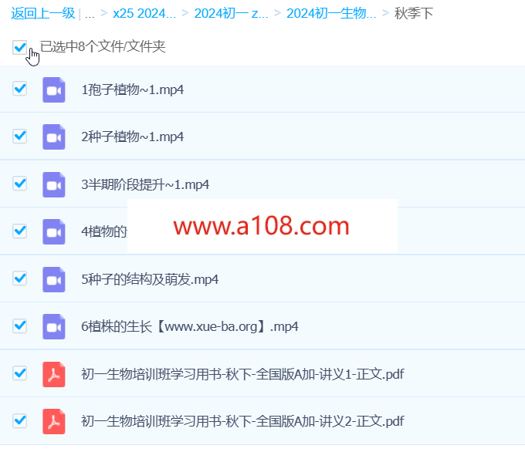Click the video icon for 6植株的生长 file
525x452 pixels.
tap(54, 326)
